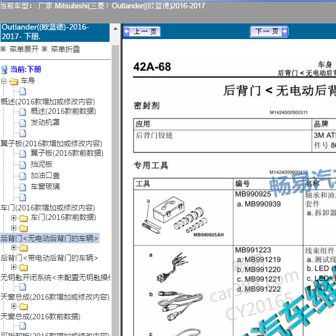Viewport: 336px width, 336px height.
Task: Click the 当前:下册 root node
Action: 26,69
